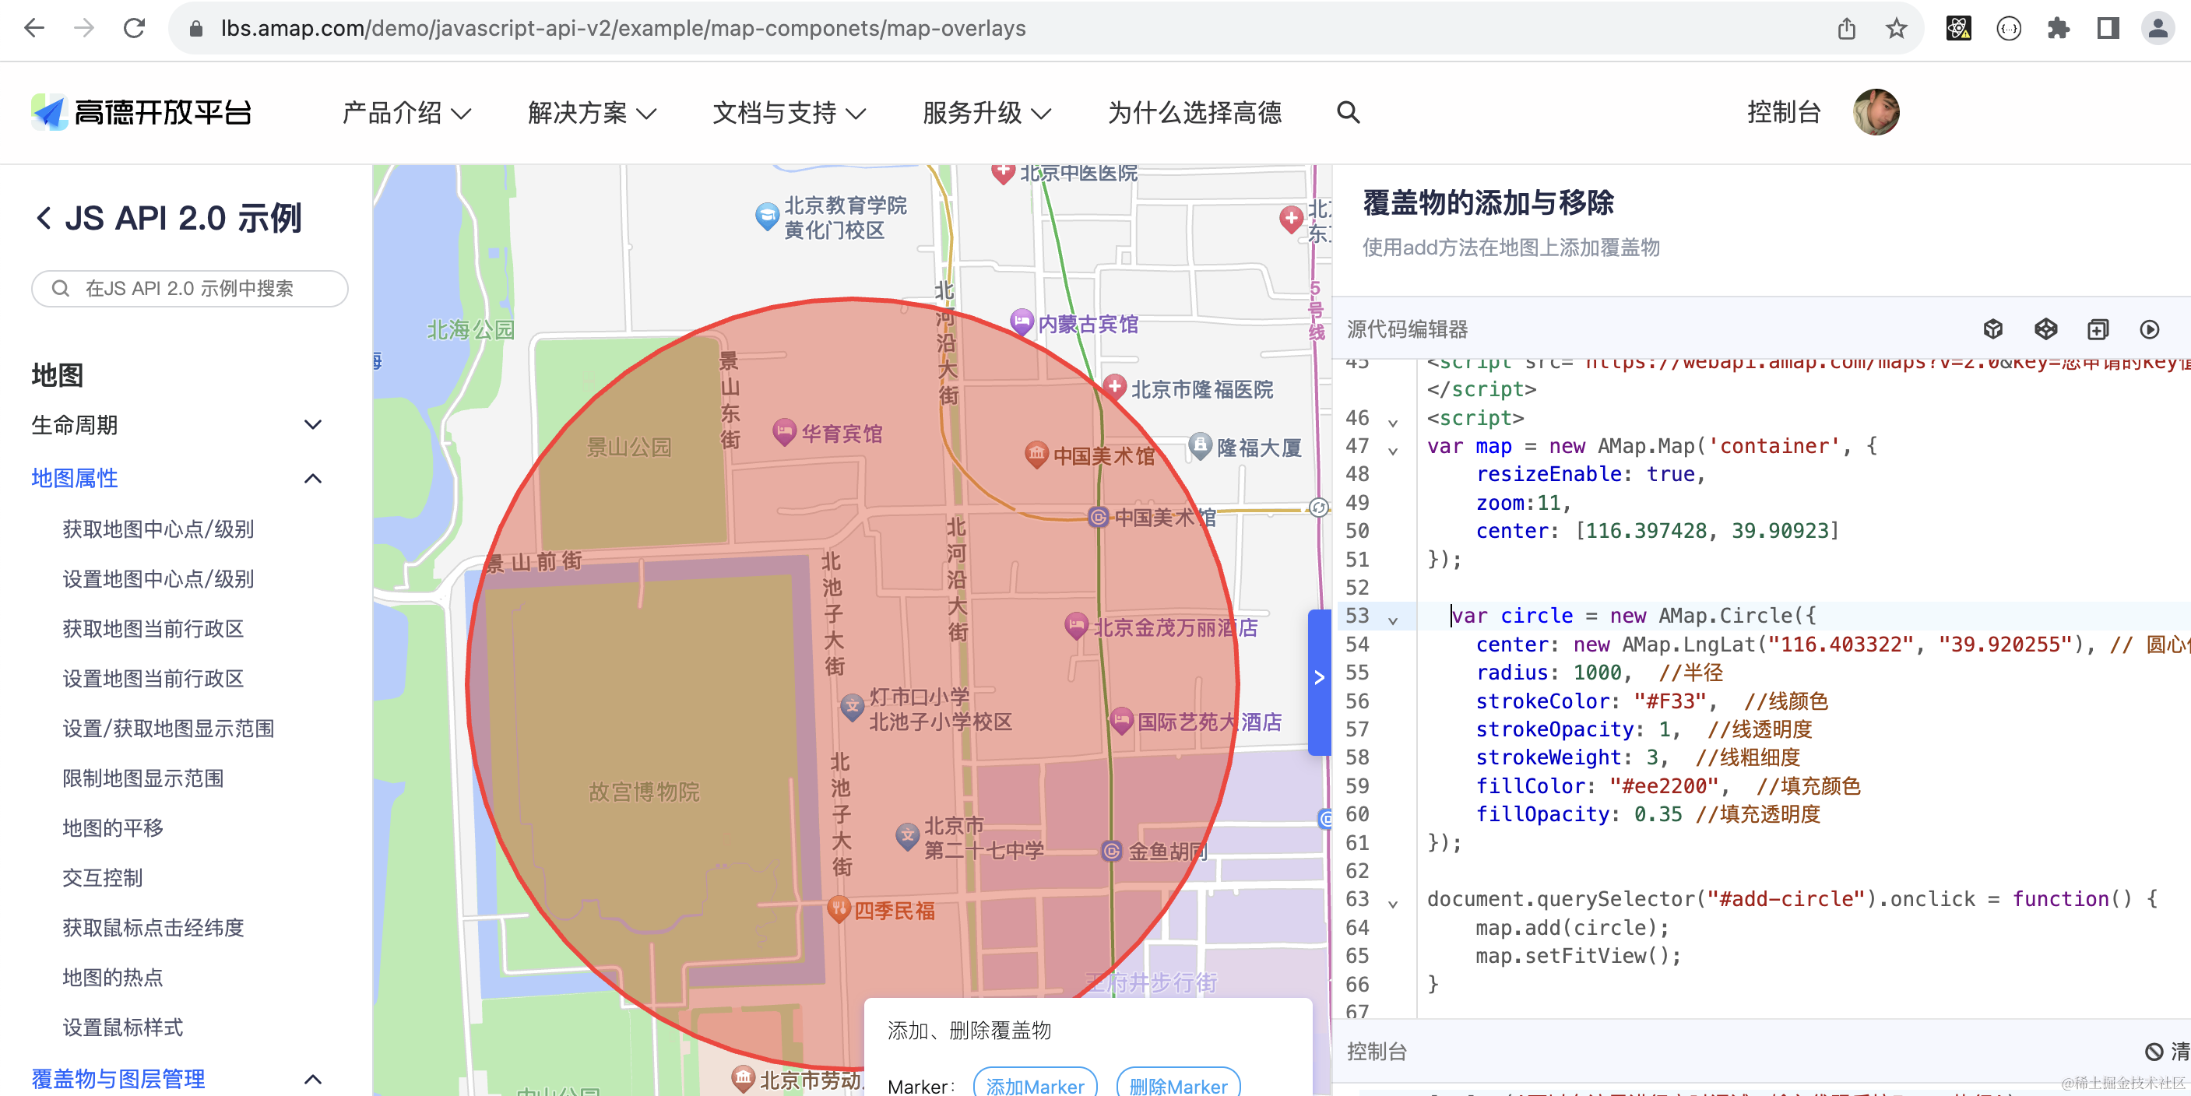Screen dimensions: 2191x1096
Task: Open the 产品介绍 dropdown menu
Action: (406, 112)
